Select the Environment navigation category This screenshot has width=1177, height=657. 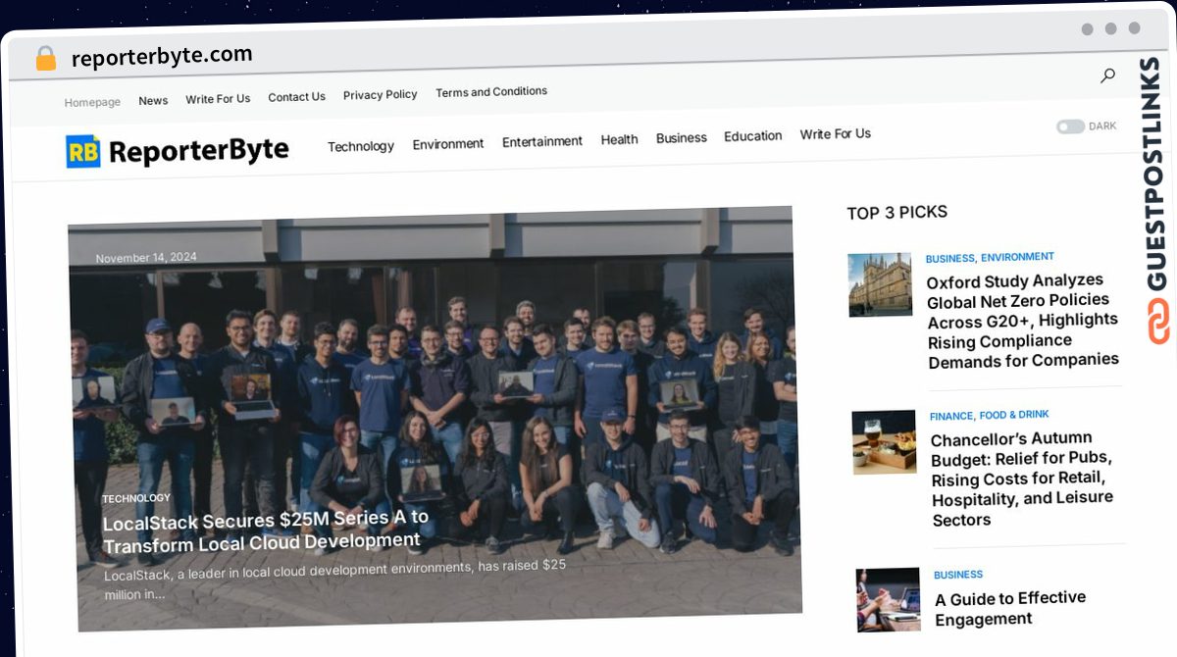pyautogui.click(x=448, y=144)
